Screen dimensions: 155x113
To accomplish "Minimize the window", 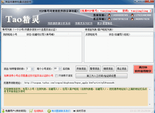I will point(137,1).
